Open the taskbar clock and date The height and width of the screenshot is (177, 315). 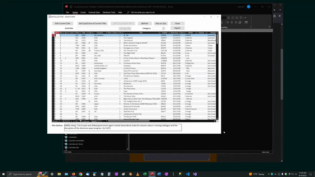pyautogui.click(x=302, y=174)
